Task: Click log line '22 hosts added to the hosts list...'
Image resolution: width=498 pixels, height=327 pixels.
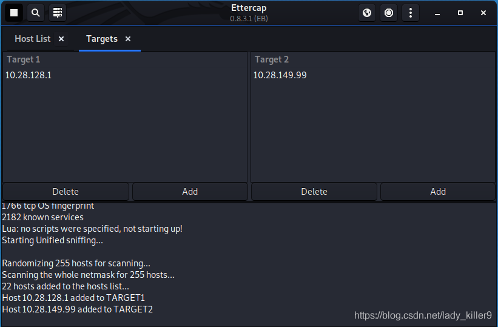Action: pos(66,286)
